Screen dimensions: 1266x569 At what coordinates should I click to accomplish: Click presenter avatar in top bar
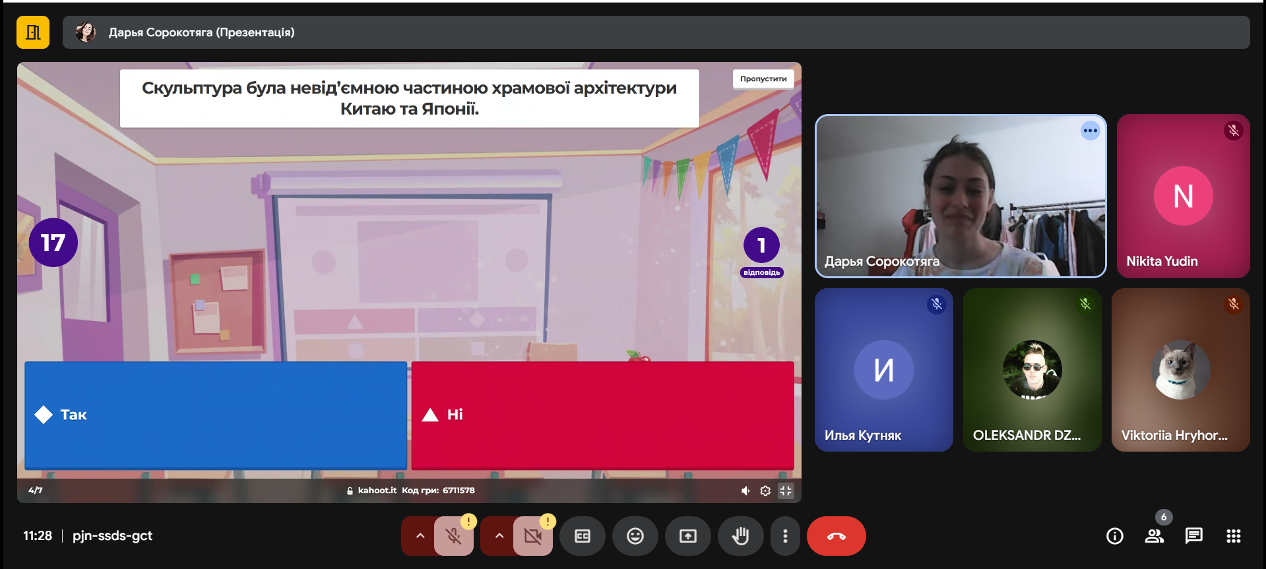point(85,32)
